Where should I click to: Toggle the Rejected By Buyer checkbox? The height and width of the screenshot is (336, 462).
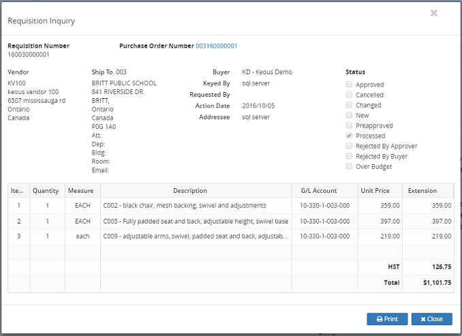[x=350, y=157]
